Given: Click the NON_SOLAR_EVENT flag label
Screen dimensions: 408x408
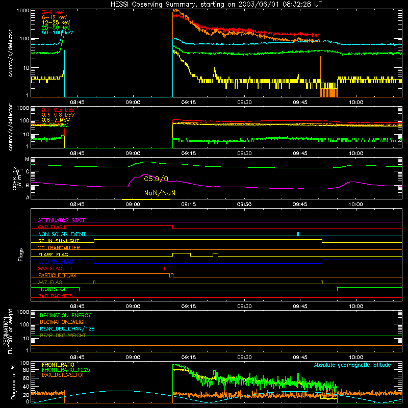Looking at the screenshot, I should point(62,234).
